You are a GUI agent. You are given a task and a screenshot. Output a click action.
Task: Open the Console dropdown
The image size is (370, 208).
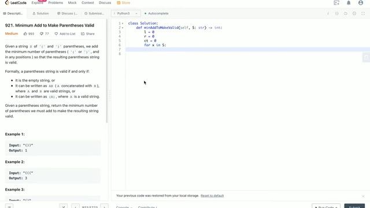coord(124,207)
